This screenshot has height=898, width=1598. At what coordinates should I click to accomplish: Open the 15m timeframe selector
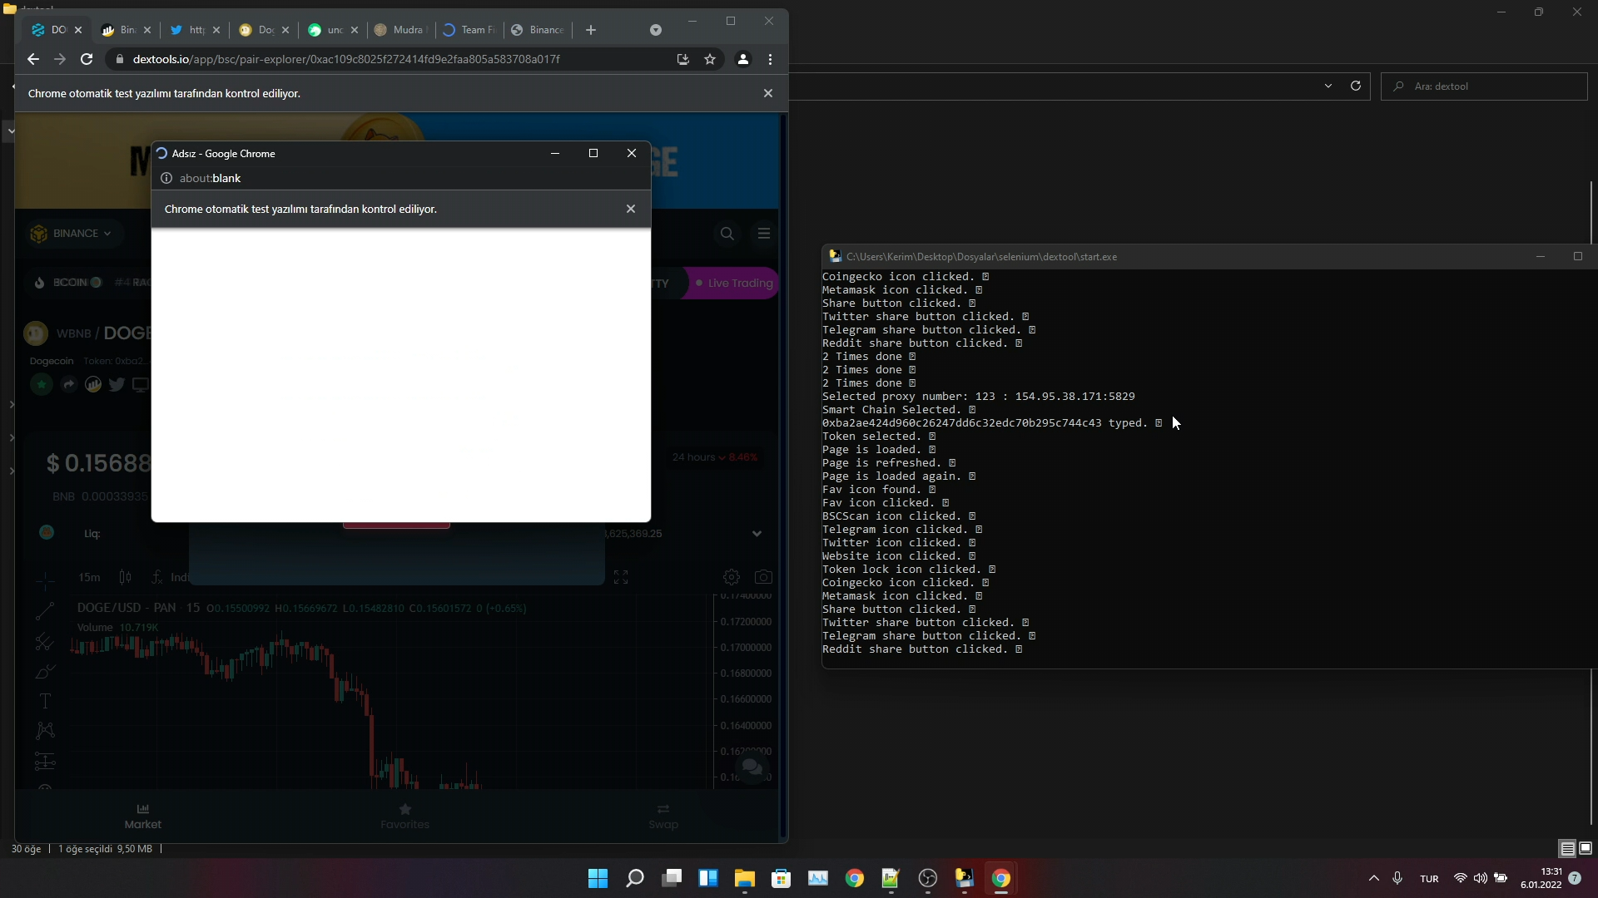[89, 576]
